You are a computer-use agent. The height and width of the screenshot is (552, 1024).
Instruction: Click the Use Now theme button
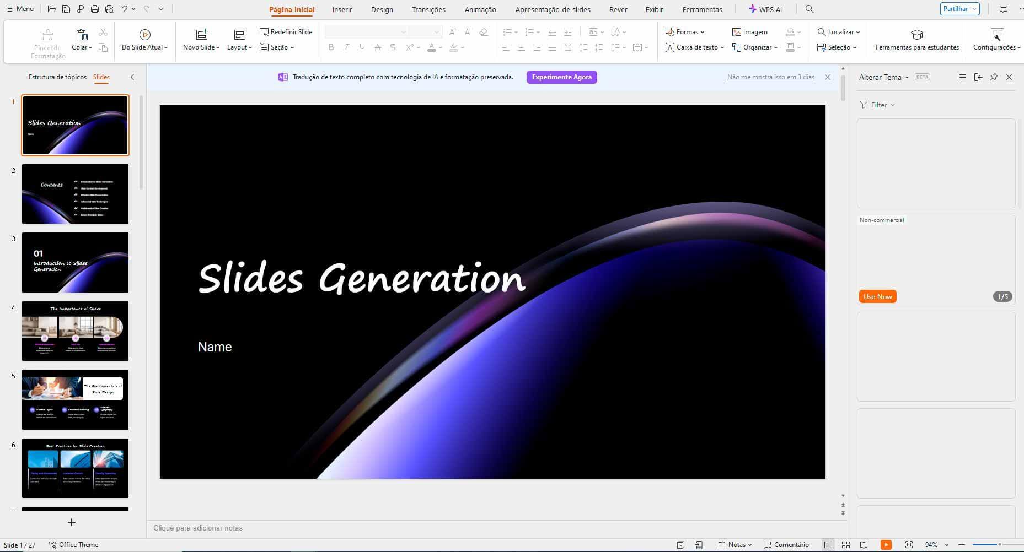[877, 296]
